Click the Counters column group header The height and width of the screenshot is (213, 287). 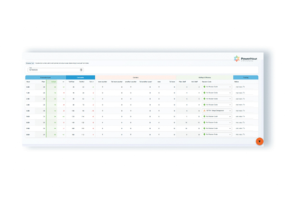tap(135, 77)
